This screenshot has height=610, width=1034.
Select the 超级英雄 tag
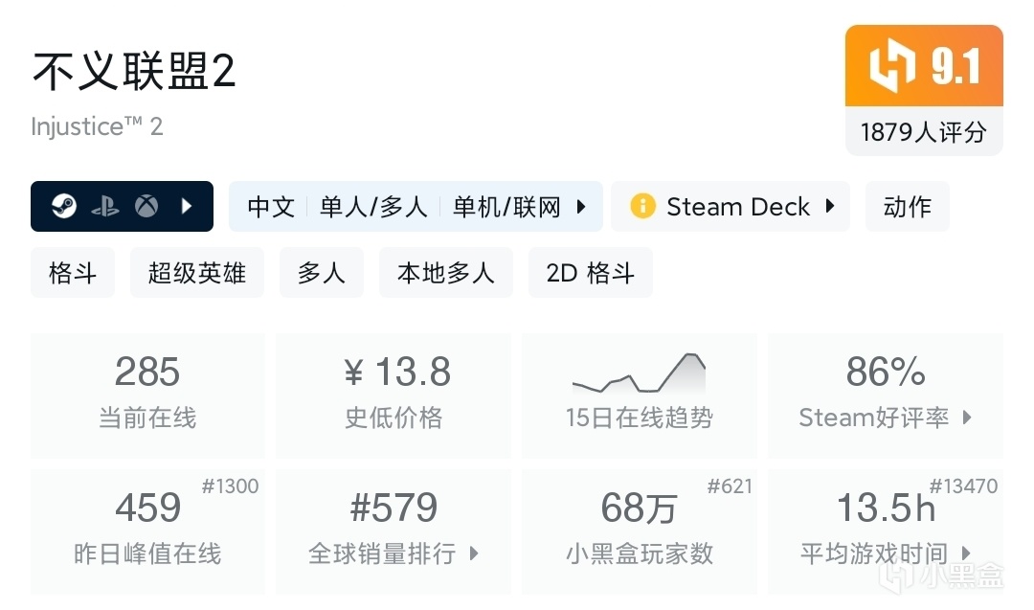(197, 273)
